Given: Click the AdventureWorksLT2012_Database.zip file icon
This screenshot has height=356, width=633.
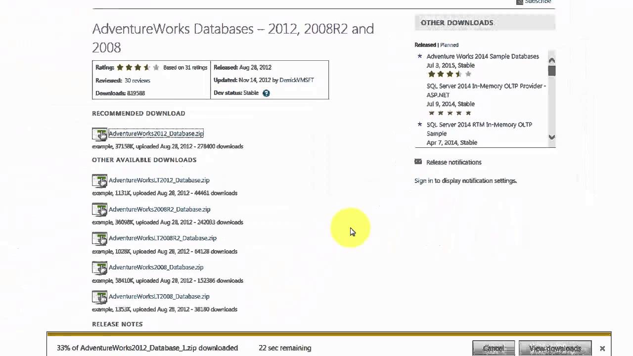Looking at the screenshot, I should click(x=99, y=180).
